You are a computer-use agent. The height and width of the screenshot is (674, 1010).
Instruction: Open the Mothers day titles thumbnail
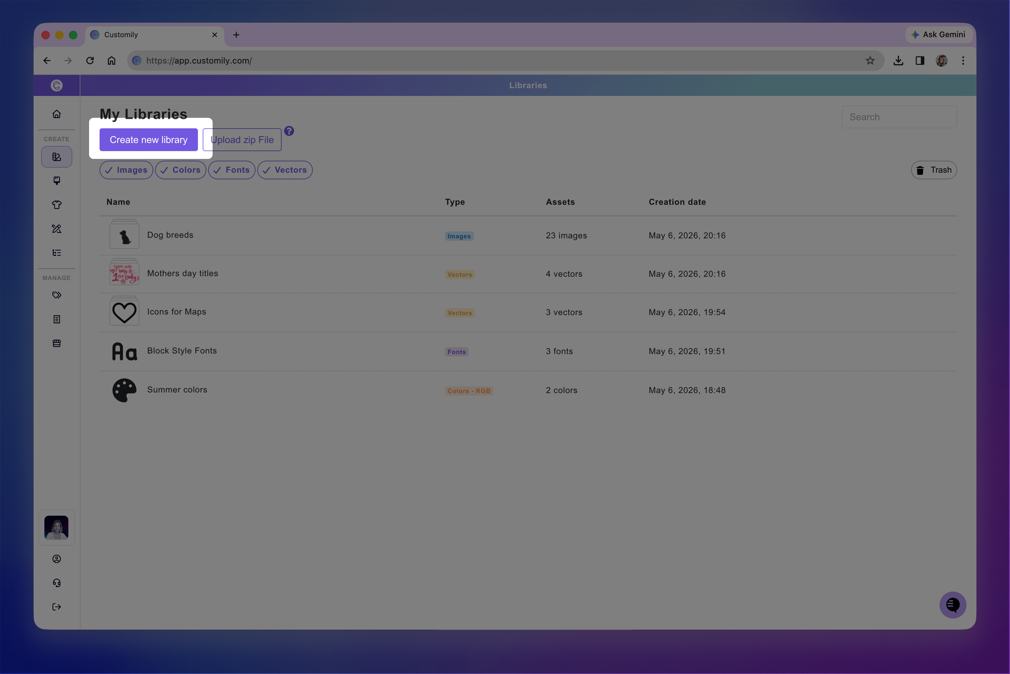(124, 272)
